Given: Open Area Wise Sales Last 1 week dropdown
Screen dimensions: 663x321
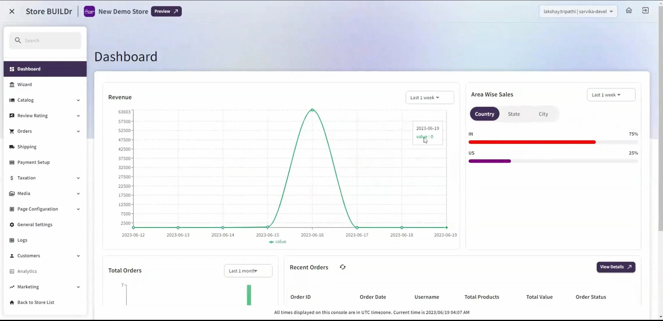Looking at the screenshot, I should click(611, 95).
